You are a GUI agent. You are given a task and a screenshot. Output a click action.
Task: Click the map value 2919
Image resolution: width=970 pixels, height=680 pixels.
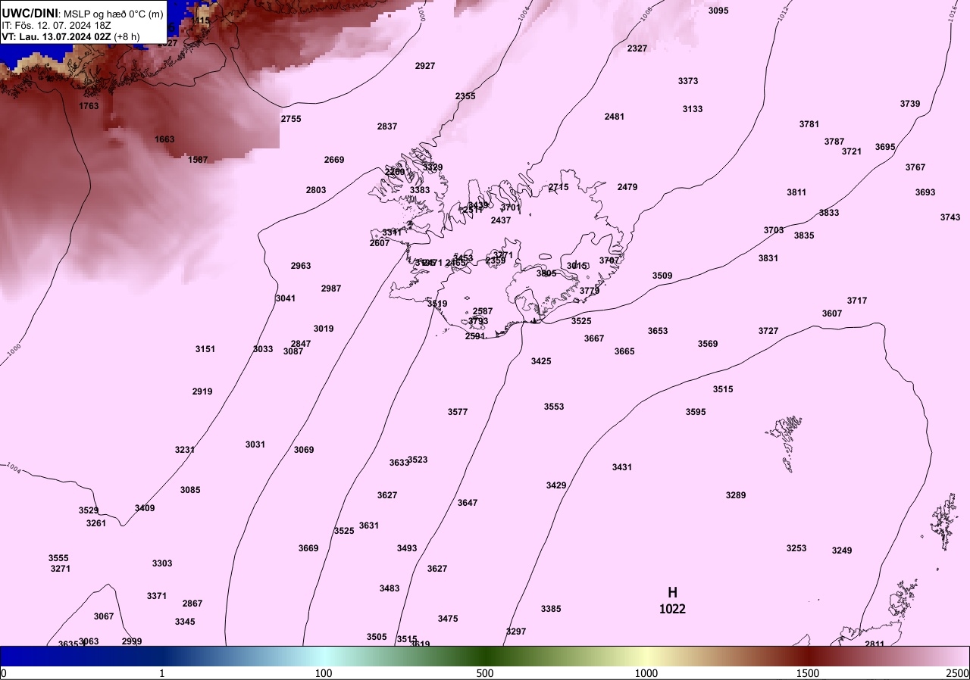click(202, 391)
